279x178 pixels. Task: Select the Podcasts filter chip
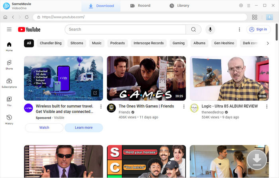pos(118,43)
